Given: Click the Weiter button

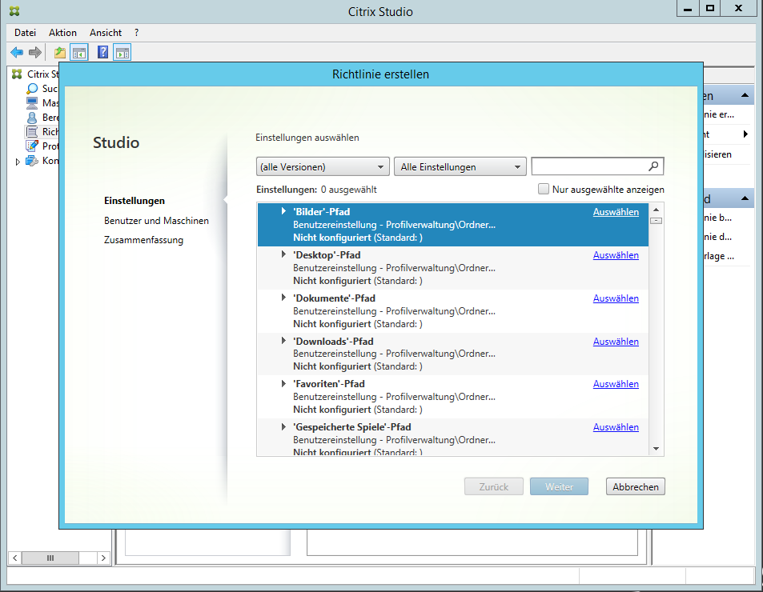Looking at the screenshot, I should click(x=559, y=486).
